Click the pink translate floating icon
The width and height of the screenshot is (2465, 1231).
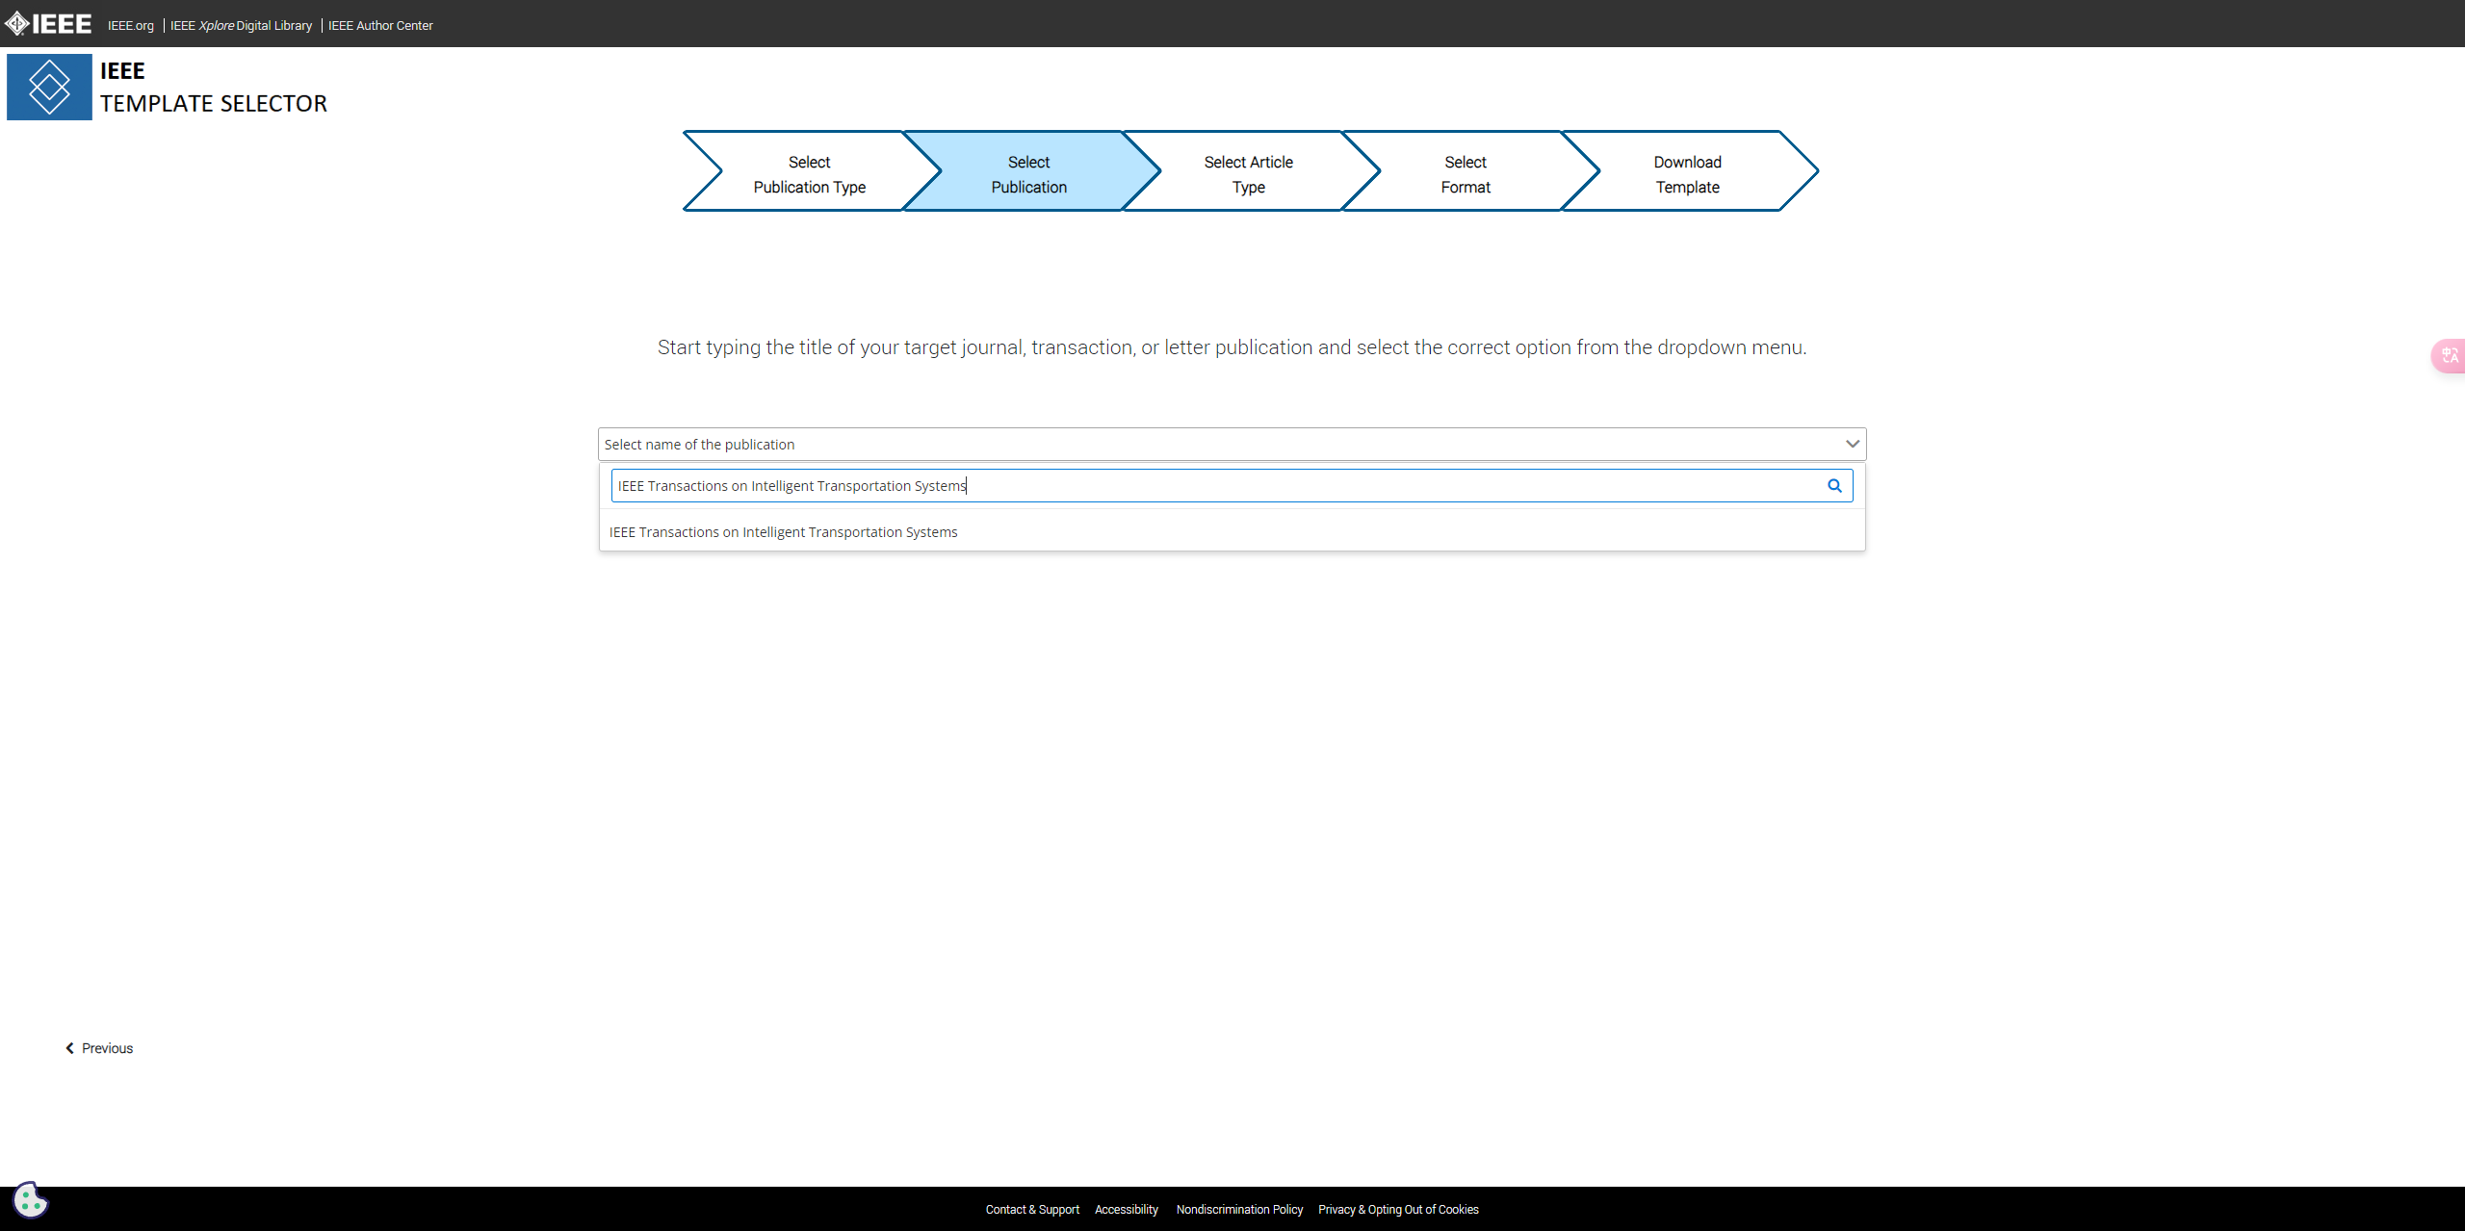(2449, 356)
